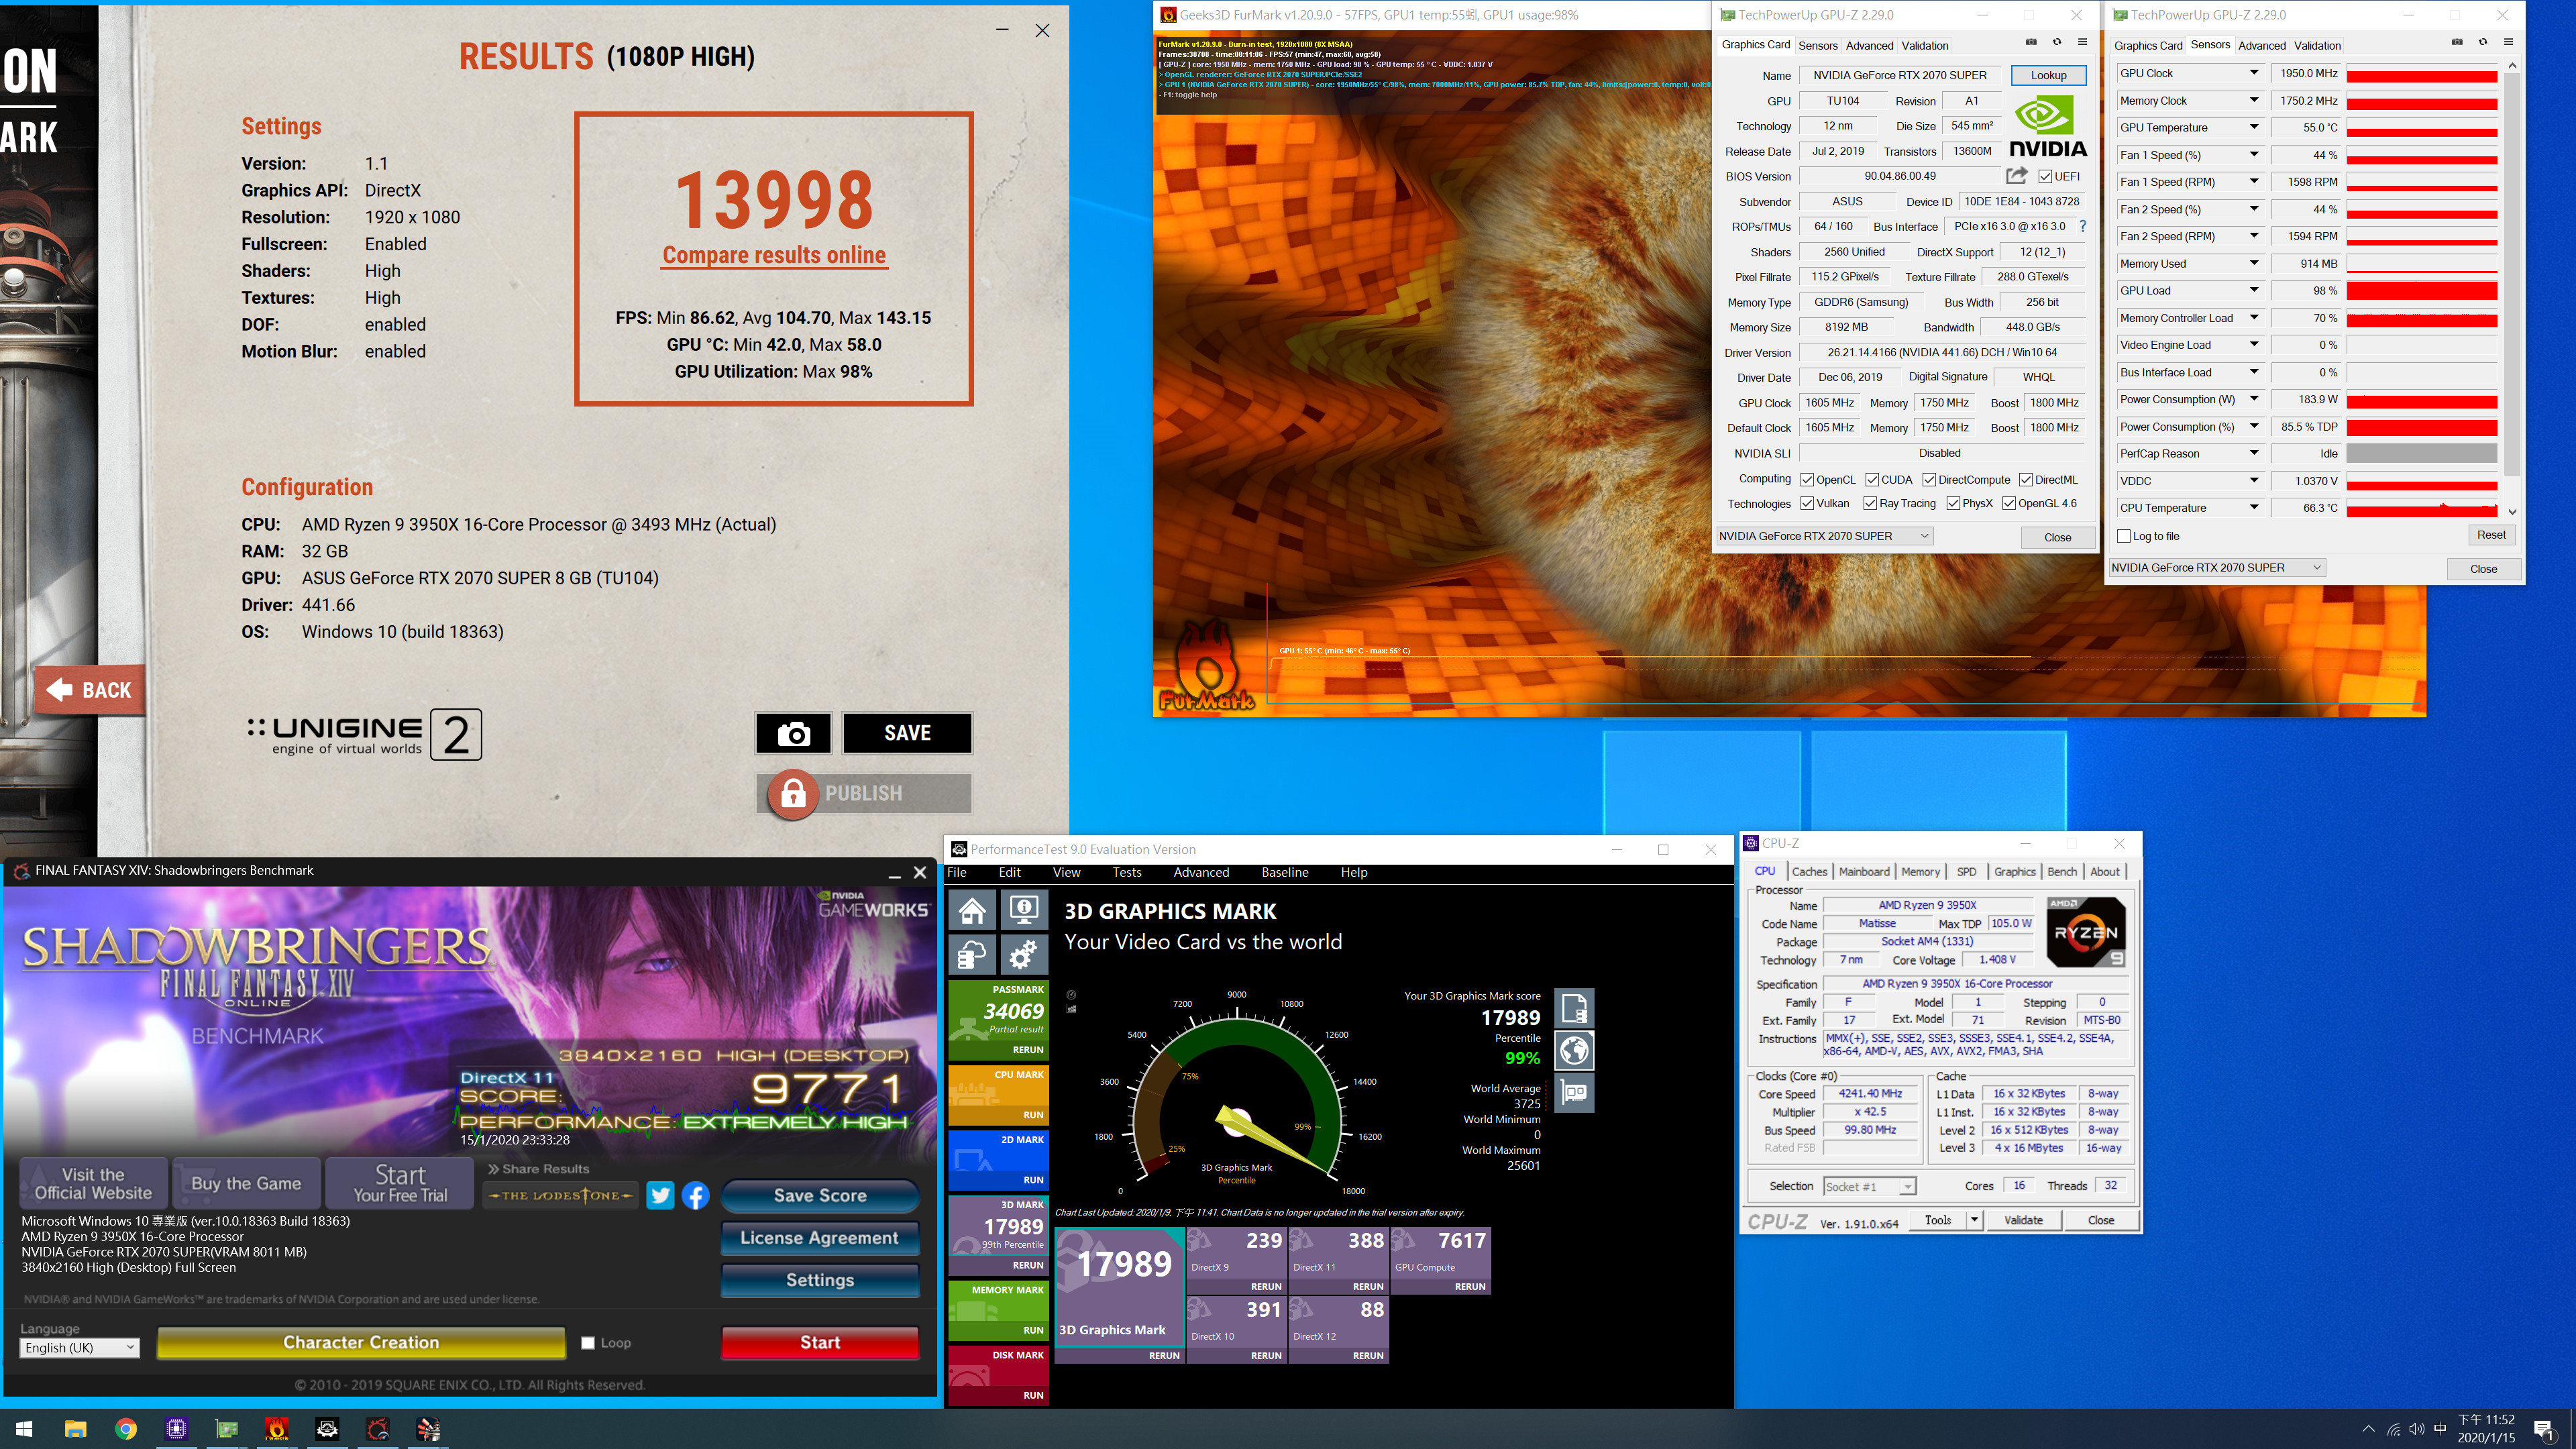The width and height of the screenshot is (2576, 1449).
Task: Click the BIOS share export icon in GPU-Z
Action: (2016, 176)
